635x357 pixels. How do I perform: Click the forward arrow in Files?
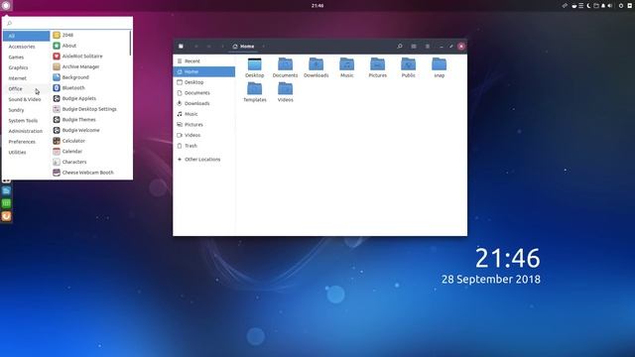coord(209,47)
